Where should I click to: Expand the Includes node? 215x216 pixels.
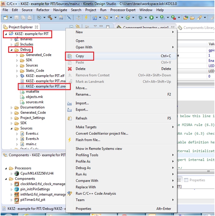click(11, 44)
